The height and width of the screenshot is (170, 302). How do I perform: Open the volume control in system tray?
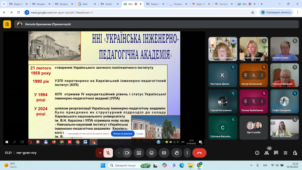277,165
